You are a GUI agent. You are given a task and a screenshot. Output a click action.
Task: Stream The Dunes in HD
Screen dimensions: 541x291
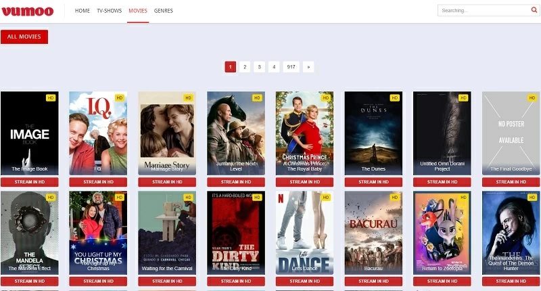373,182
